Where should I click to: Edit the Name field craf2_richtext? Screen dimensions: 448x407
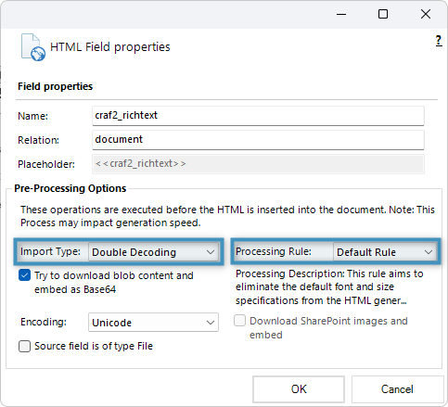point(258,116)
